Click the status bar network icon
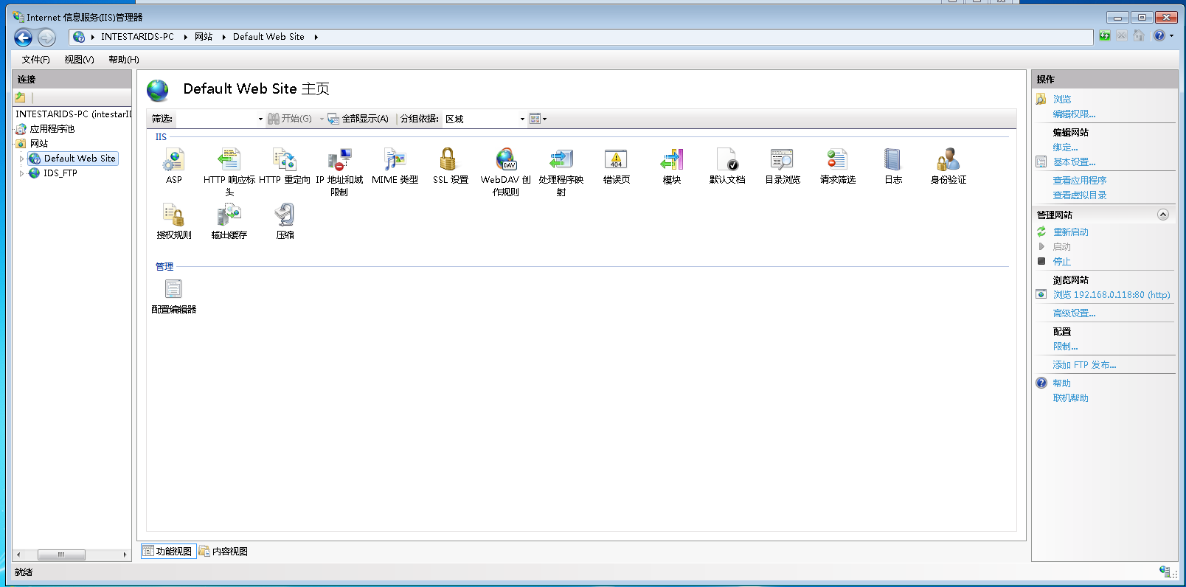 (x=1165, y=572)
